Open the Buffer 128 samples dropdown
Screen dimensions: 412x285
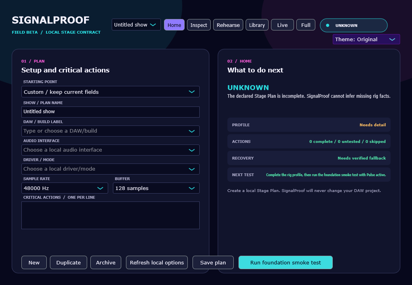[x=156, y=188]
